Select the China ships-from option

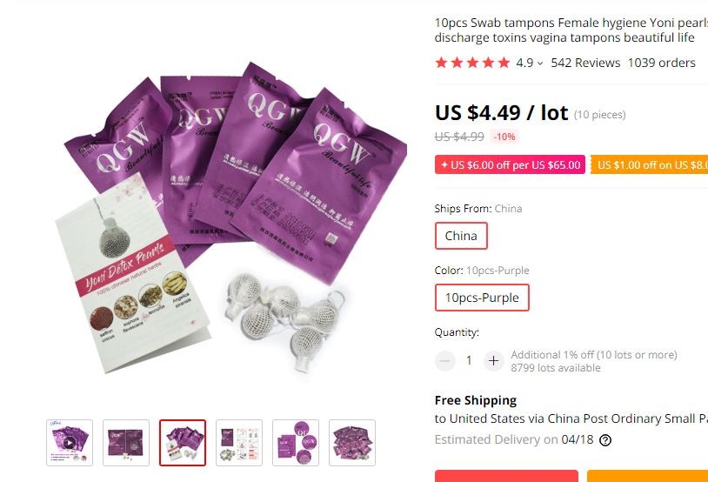pyautogui.click(x=461, y=236)
